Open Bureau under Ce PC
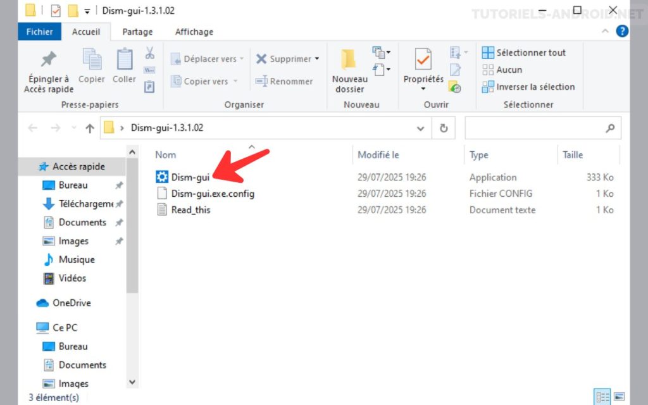The height and width of the screenshot is (405, 648). pos(65,346)
